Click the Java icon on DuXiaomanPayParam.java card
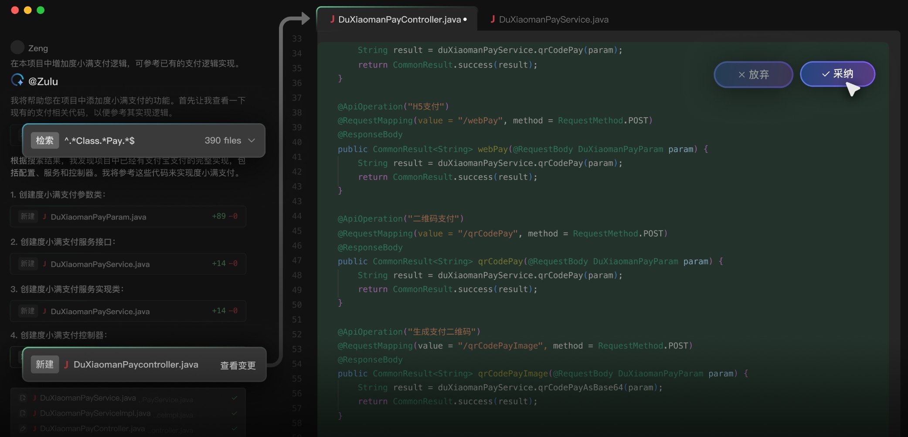 [x=44, y=217]
